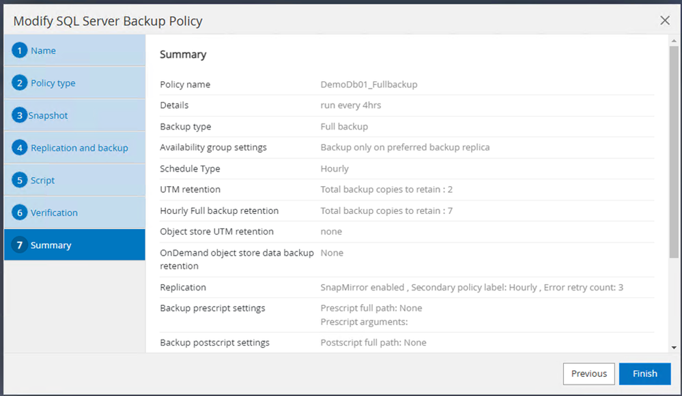
Task: Click the step 4 number circle icon
Action: click(19, 148)
